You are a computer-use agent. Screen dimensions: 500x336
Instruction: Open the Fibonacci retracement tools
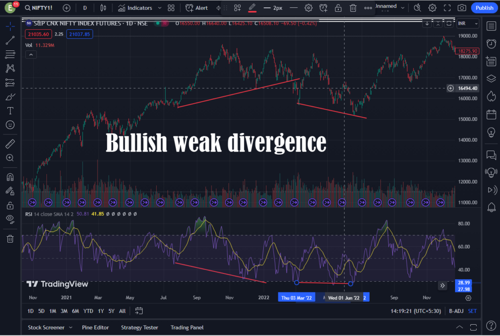[x=10, y=54]
